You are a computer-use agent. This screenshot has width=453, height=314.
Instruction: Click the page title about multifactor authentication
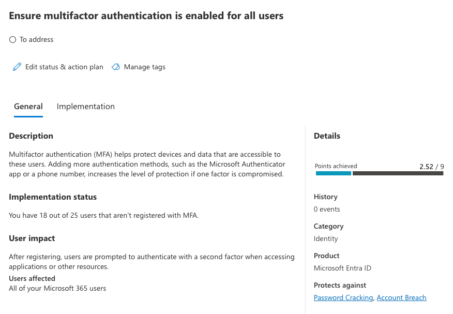tap(146, 16)
